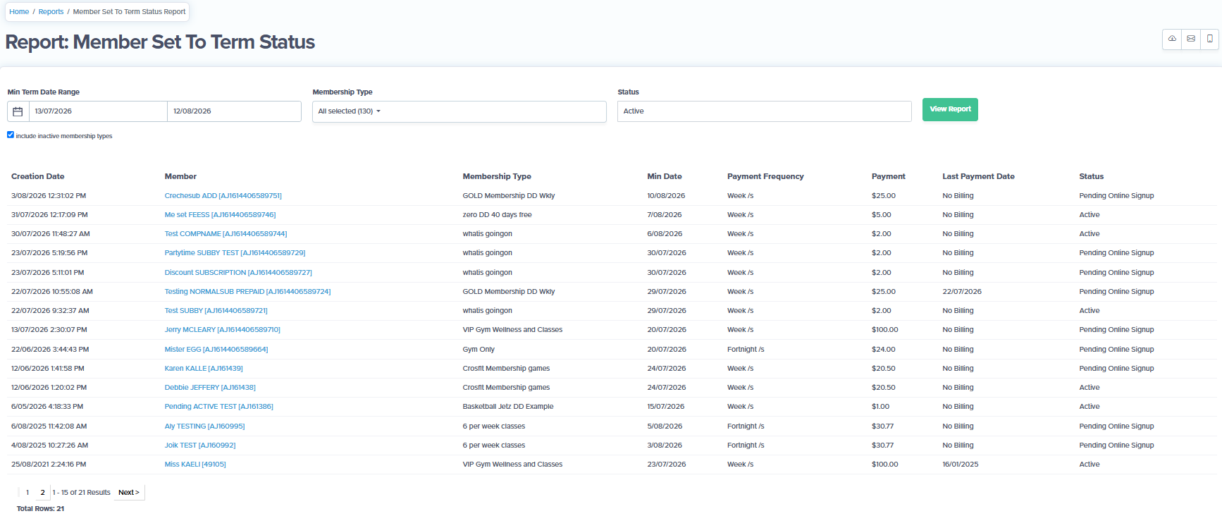Sort by Last Payment Date column header

[978, 177]
